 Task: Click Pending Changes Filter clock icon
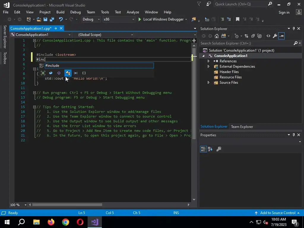coord(237,36)
